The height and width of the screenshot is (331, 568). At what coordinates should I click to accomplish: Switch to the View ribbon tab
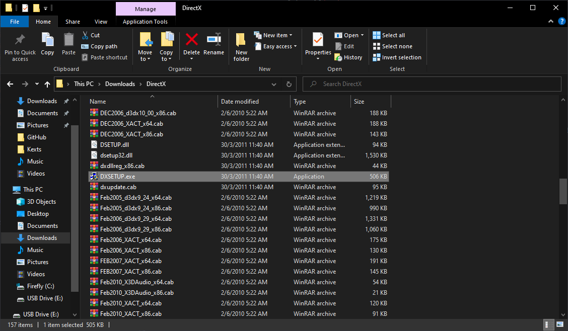pyautogui.click(x=101, y=22)
